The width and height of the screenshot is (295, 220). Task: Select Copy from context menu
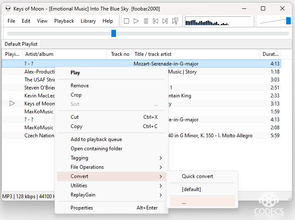pyautogui.click(x=111, y=126)
